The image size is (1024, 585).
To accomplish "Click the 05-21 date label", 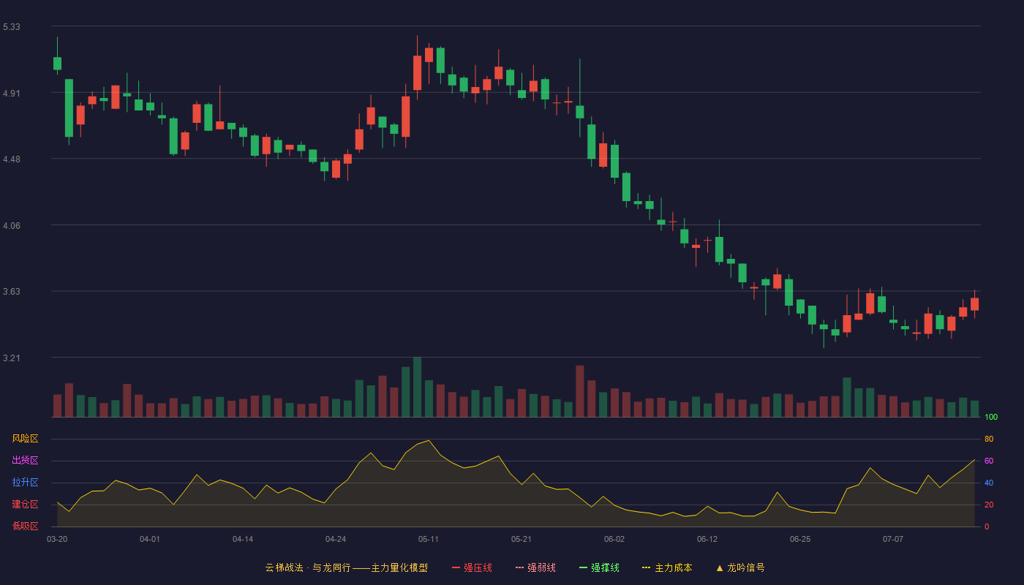I will pos(522,539).
